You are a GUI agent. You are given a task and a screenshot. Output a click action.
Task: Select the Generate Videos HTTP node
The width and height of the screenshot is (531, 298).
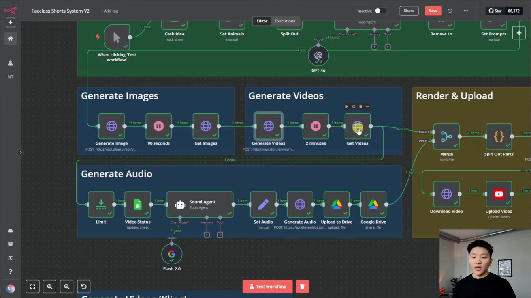pos(268,126)
